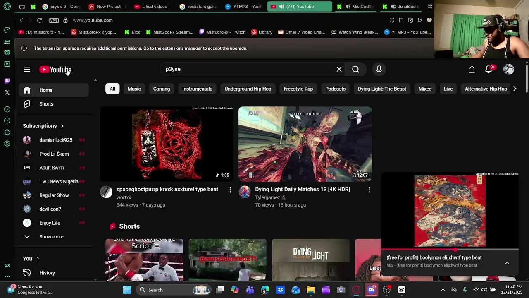Open the Tylergamez channel link
The image size is (529, 298).
click(267, 198)
